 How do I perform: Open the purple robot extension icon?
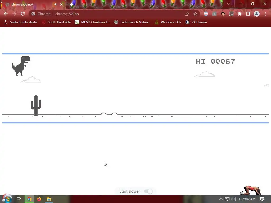point(231,14)
